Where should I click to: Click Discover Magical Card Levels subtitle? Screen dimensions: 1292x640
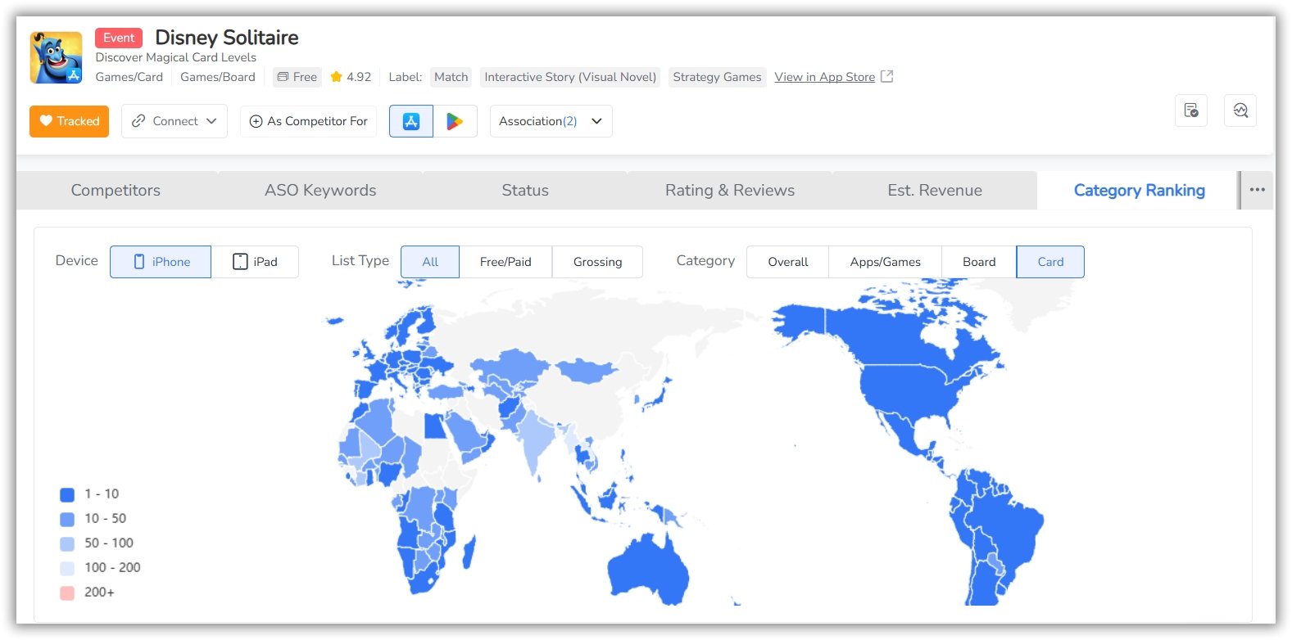(x=175, y=57)
